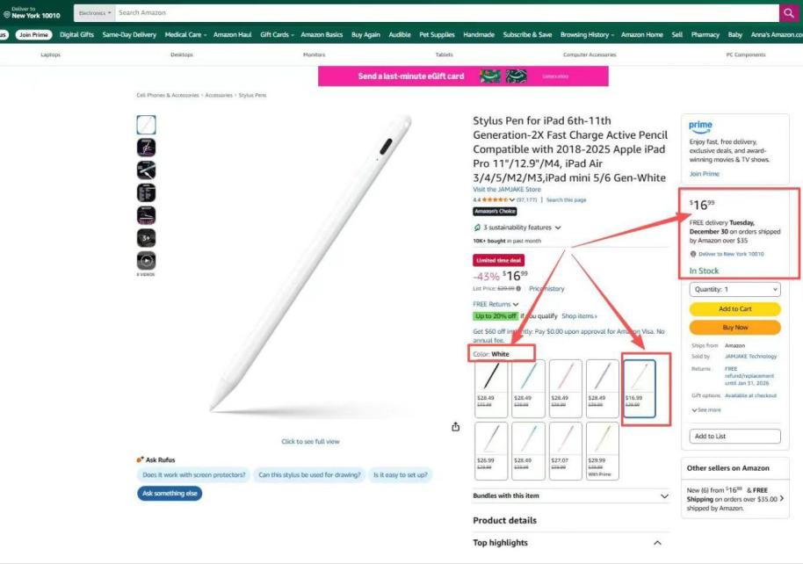This screenshot has width=803, height=564.
Task: Click the share icon below product image
Action: pyautogui.click(x=455, y=427)
